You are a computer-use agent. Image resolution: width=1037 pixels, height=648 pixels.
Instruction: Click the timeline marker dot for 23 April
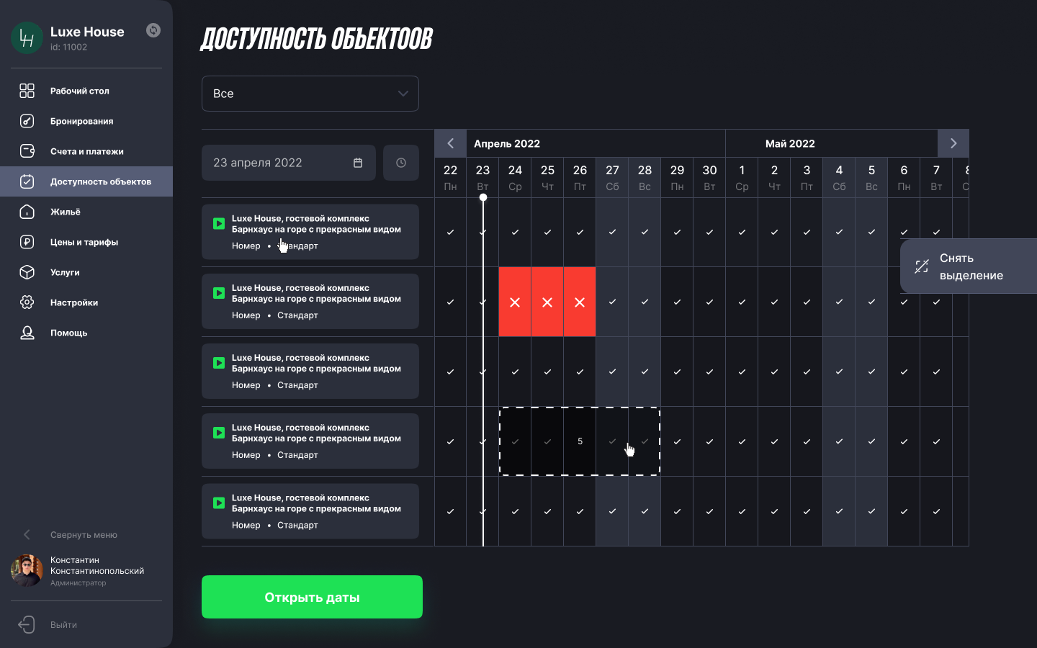point(483,197)
